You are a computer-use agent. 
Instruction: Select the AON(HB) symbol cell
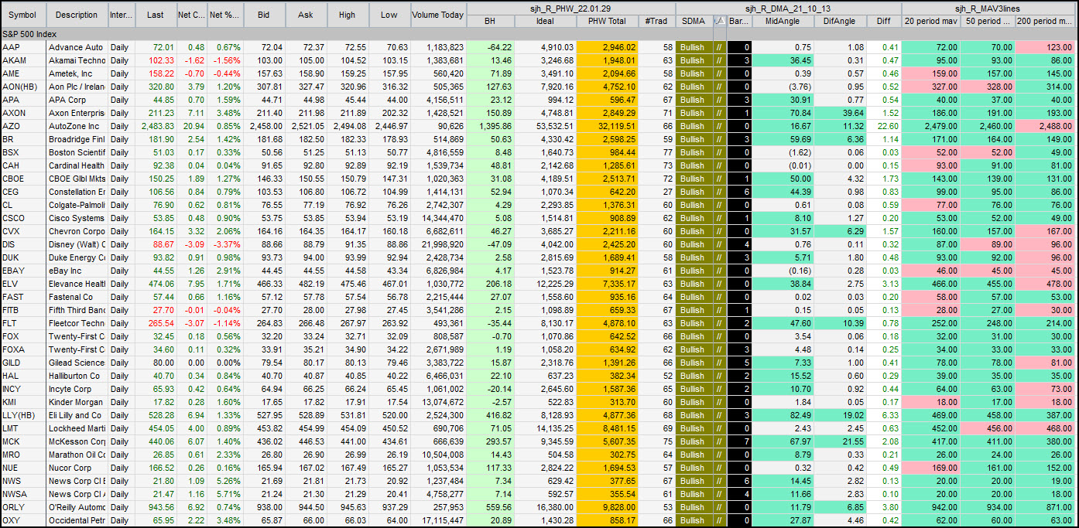pyautogui.click(x=23, y=87)
